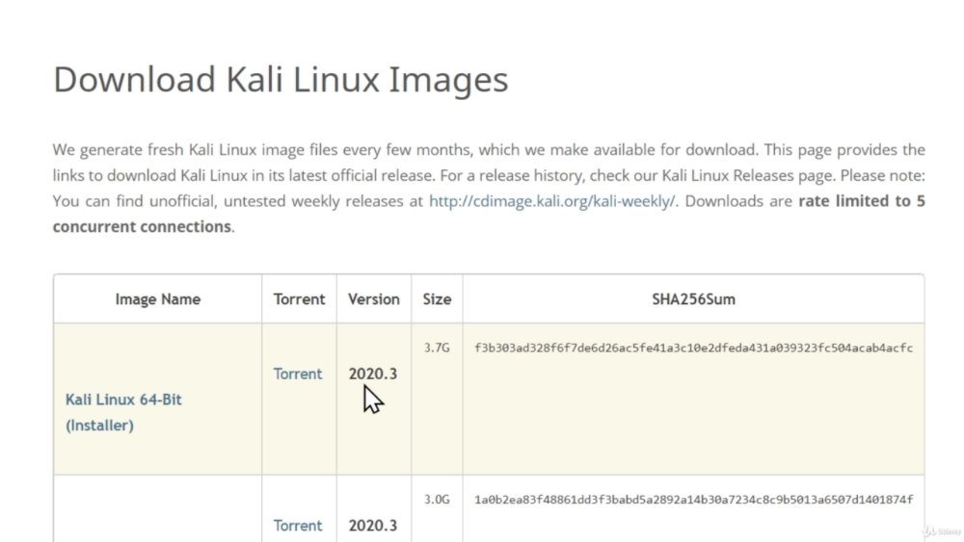964x542 pixels.
Task: Select the SHA256 hash starting with f3b303ad
Action: pyautogui.click(x=693, y=348)
